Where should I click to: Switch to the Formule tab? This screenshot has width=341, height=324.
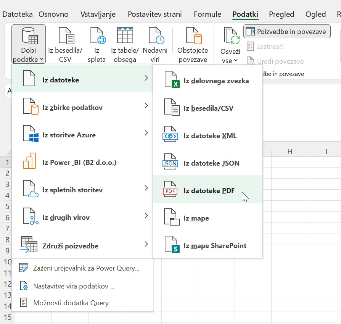(207, 14)
